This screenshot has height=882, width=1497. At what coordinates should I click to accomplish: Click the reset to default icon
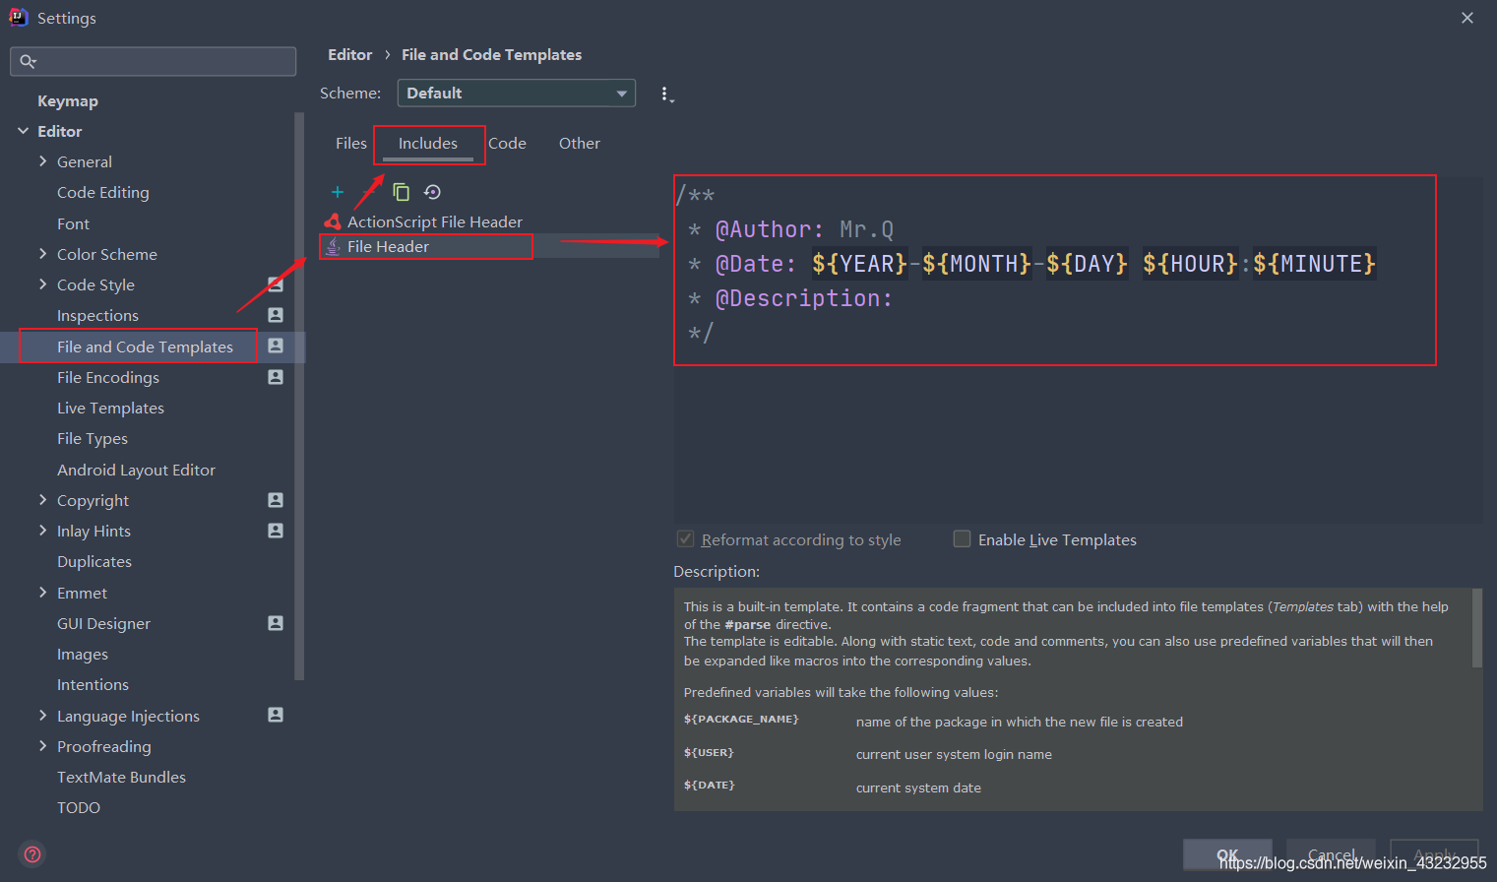[432, 192]
